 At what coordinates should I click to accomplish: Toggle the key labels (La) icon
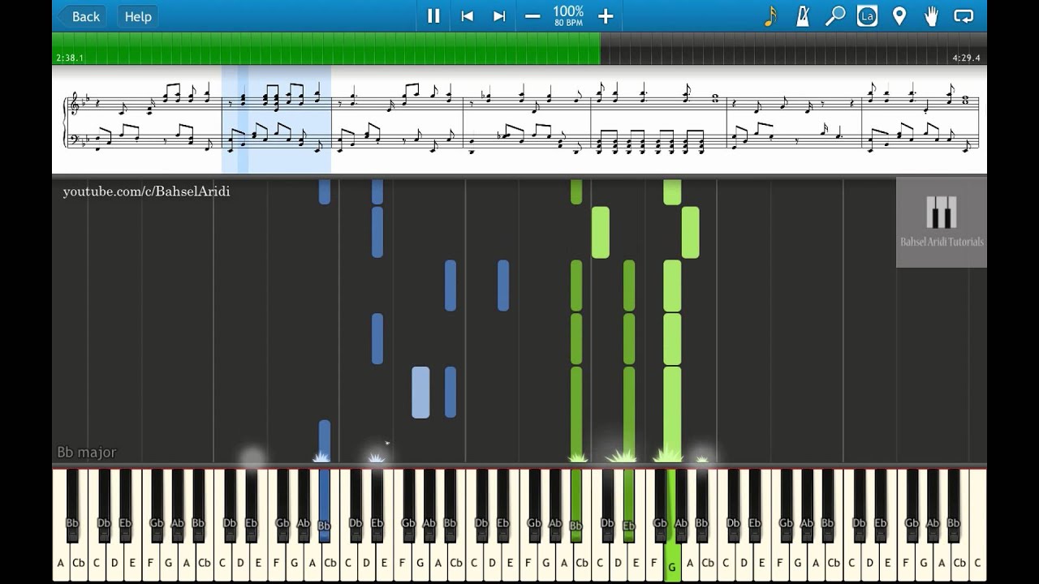pyautogui.click(x=867, y=15)
